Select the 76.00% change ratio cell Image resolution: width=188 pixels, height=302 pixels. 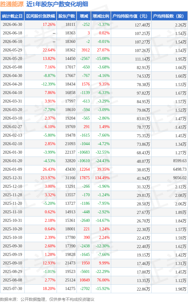(x=103, y=280)
